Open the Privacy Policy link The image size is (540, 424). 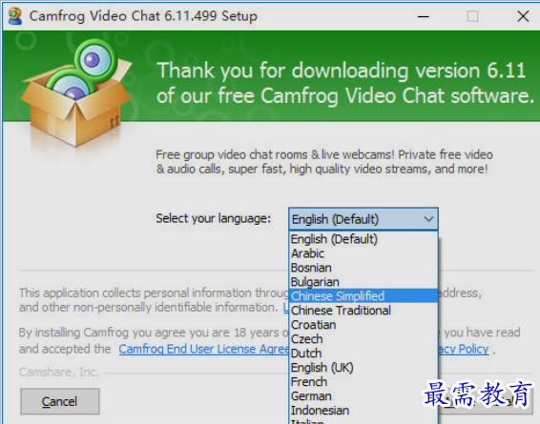[x=464, y=349]
